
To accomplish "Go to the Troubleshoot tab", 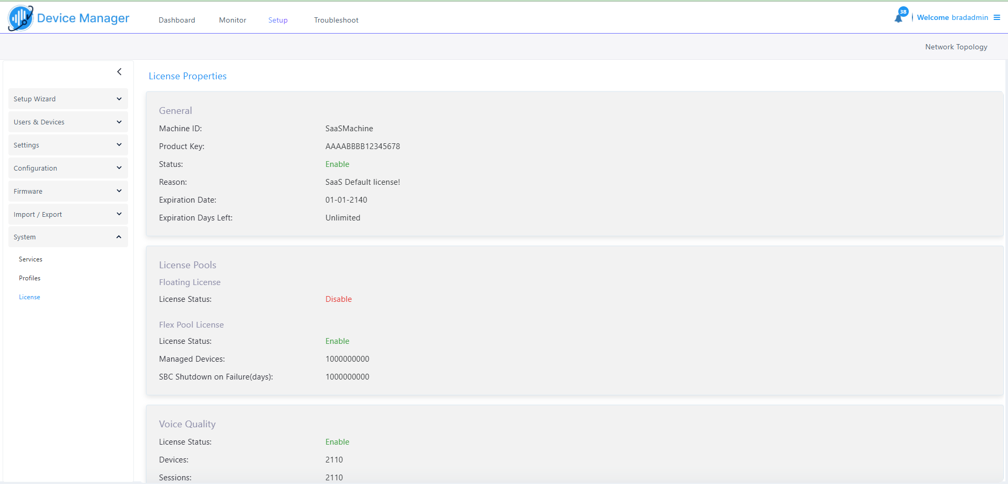I will click(x=336, y=20).
